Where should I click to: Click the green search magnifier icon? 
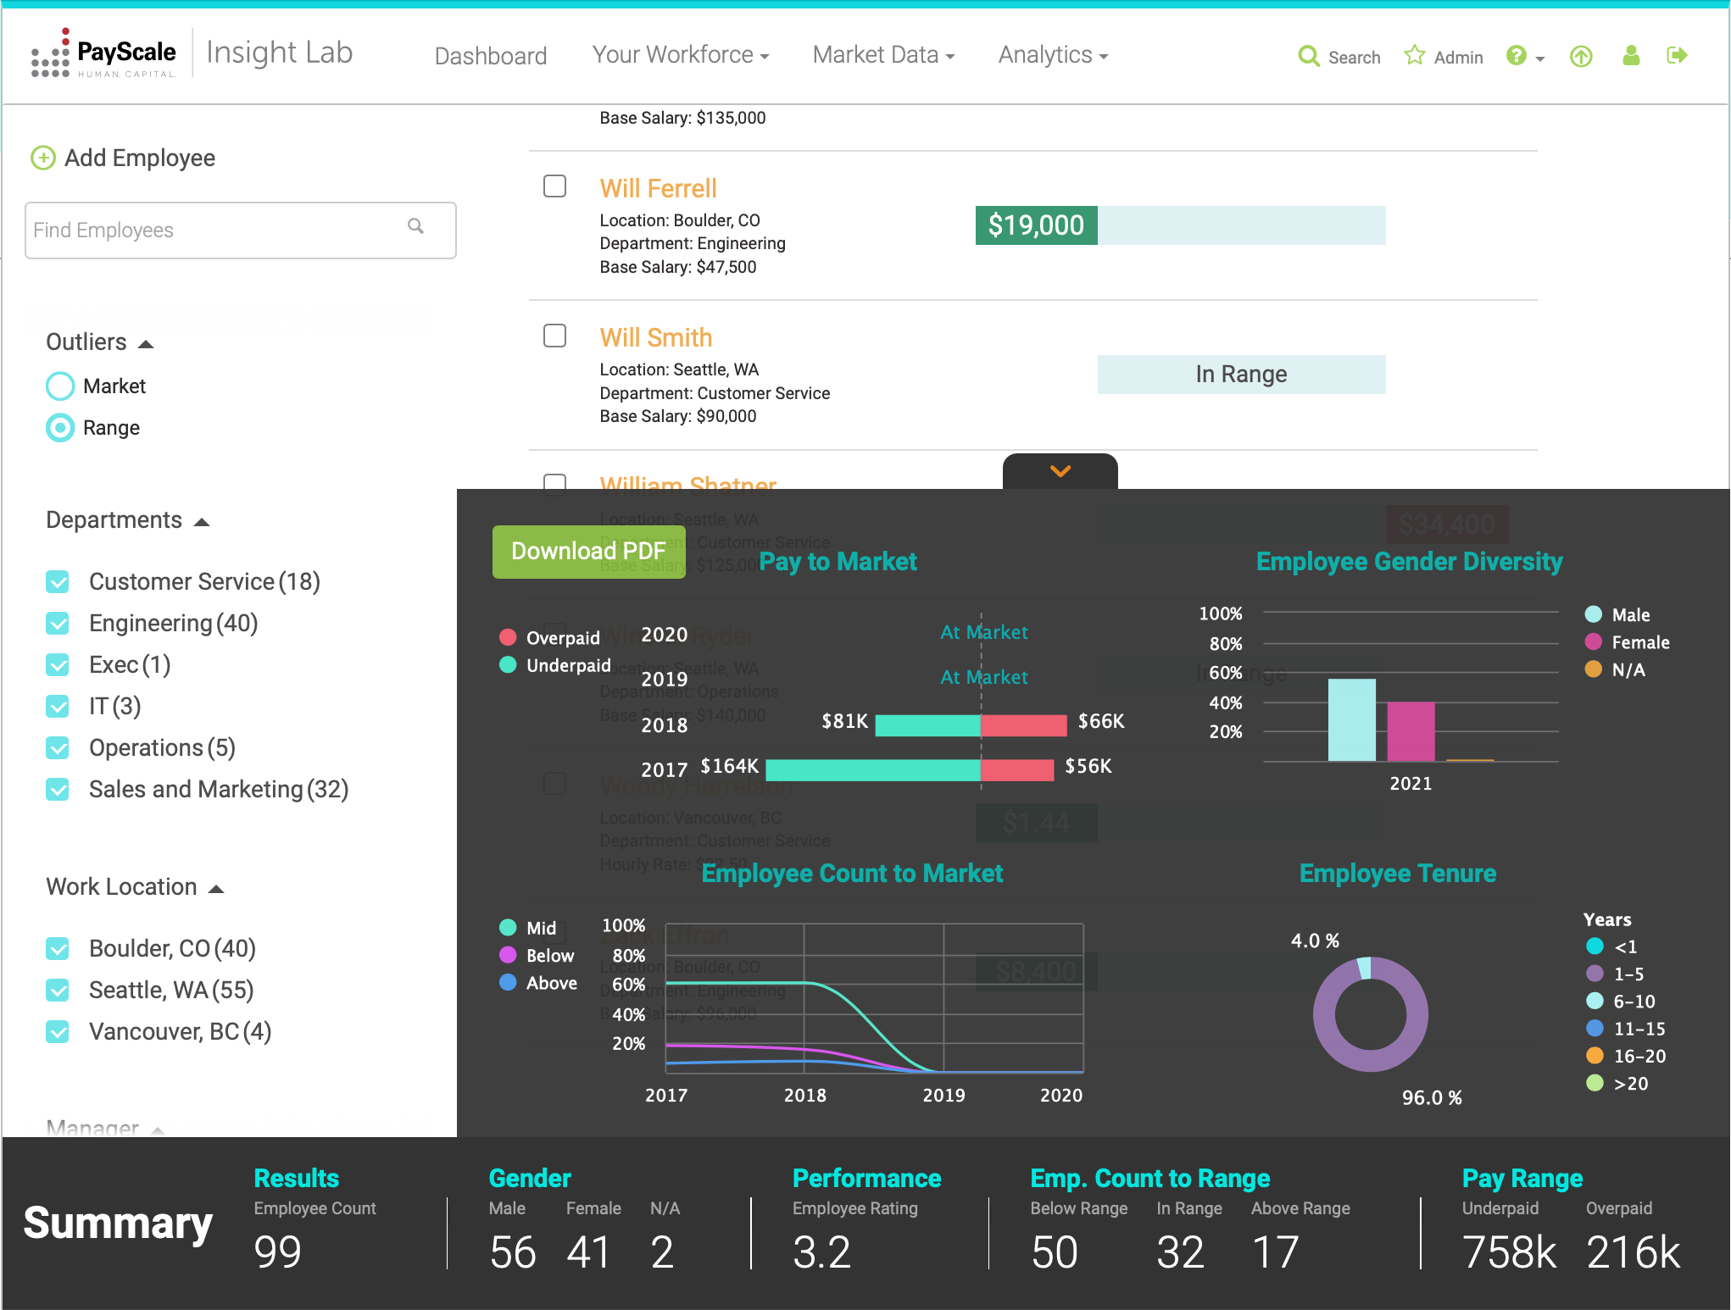click(x=1309, y=56)
